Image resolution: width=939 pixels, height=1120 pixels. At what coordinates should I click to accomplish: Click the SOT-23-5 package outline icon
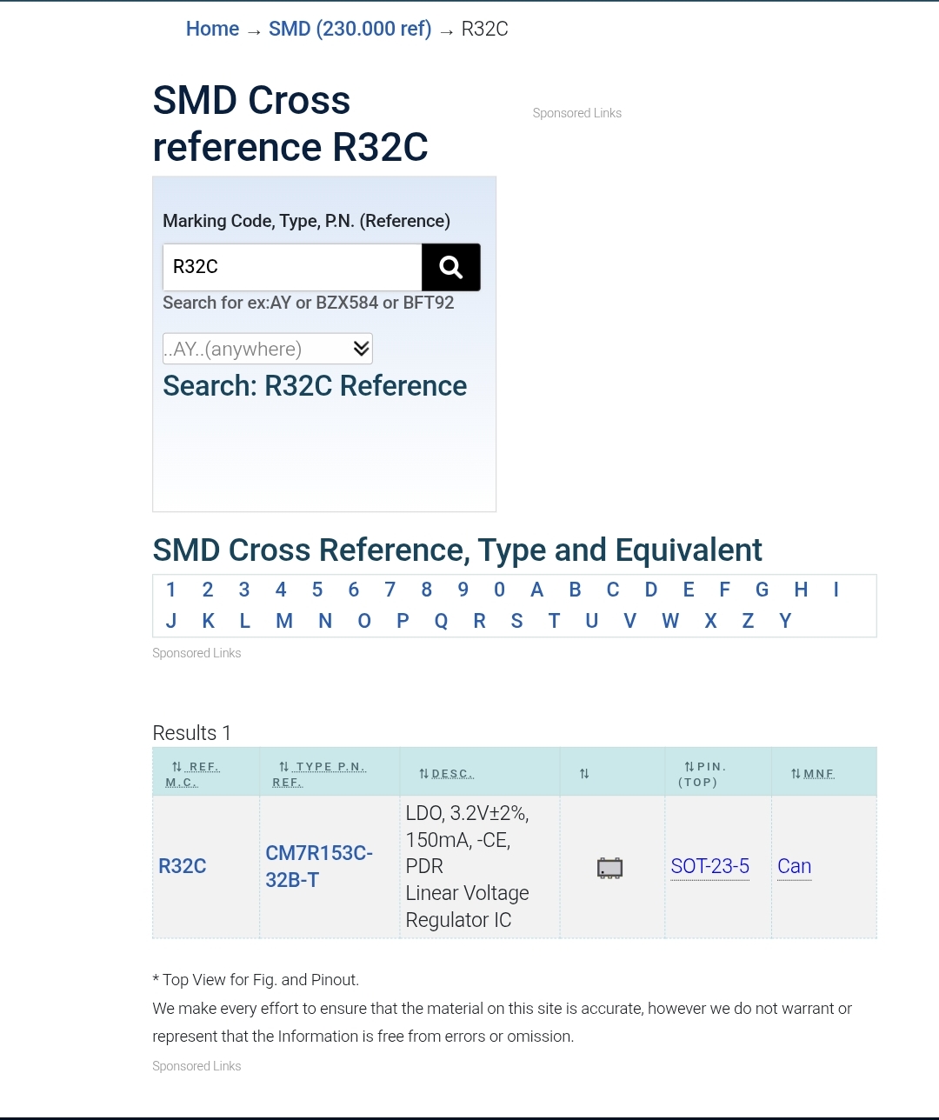(x=610, y=868)
